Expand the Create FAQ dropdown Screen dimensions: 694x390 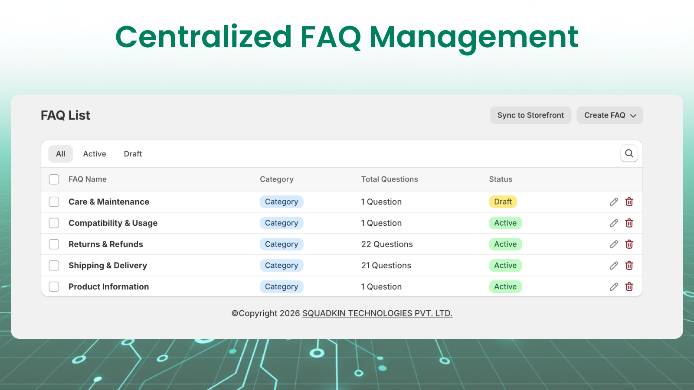coord(609,115)
